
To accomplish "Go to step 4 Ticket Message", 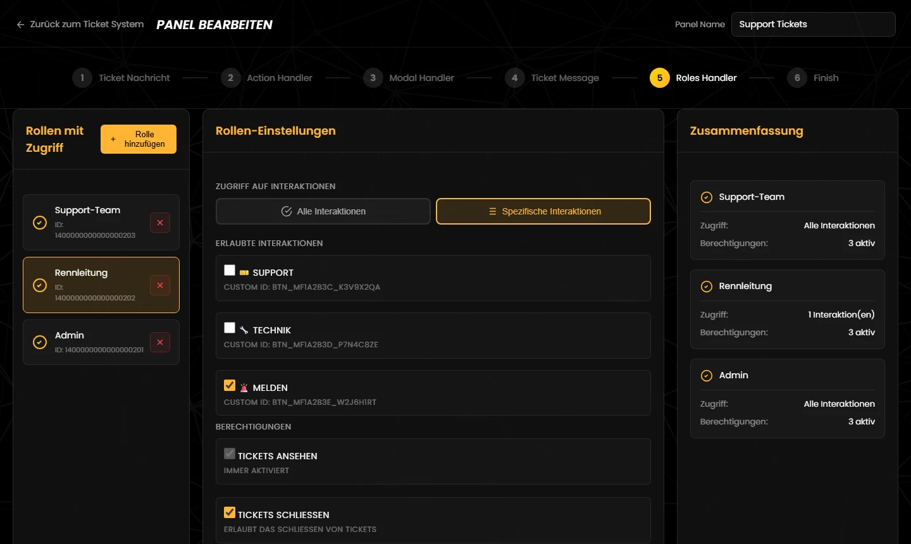I will pos(552,78).
